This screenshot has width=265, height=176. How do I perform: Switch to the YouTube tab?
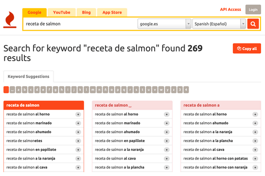(x=62, y=13)
